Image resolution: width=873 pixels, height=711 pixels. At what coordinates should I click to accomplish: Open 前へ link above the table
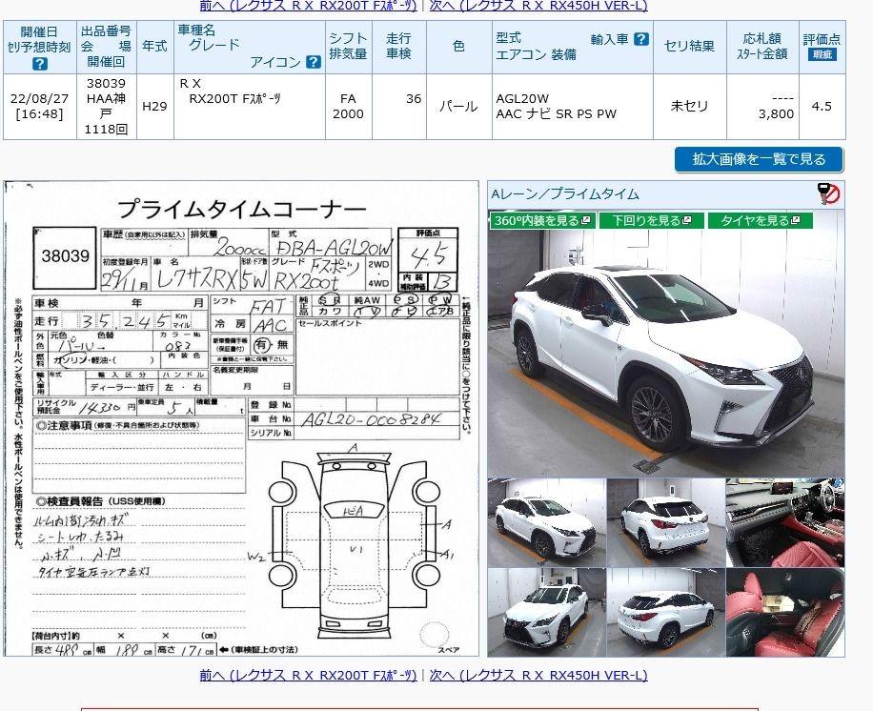click(309, 6)
